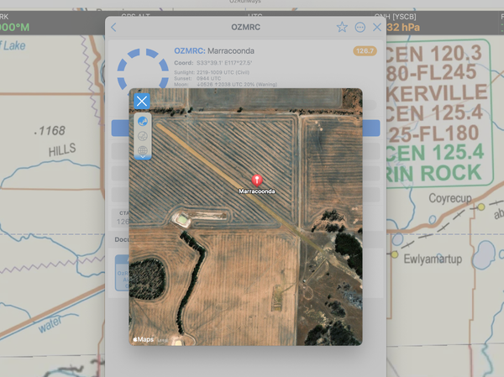Select the Ewlyamartup location on chart
This screenshot has width=504, height=377.
tap(433, 259)
